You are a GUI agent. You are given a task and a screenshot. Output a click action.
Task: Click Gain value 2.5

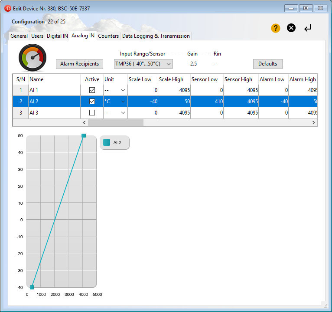tap(193, 64)
